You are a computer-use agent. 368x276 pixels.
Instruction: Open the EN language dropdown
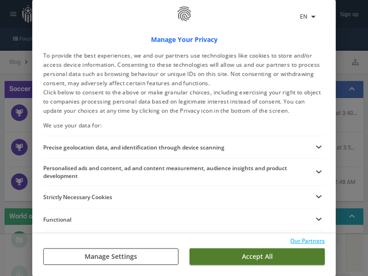(x=308, y=17)
